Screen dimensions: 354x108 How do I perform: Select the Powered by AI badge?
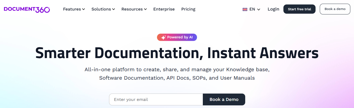[x=177, y=37]
